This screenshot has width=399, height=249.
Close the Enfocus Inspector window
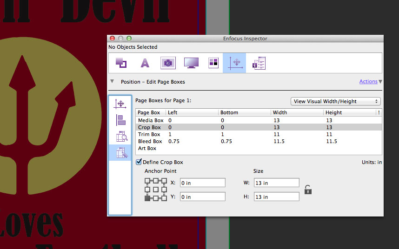coord(112,39)
